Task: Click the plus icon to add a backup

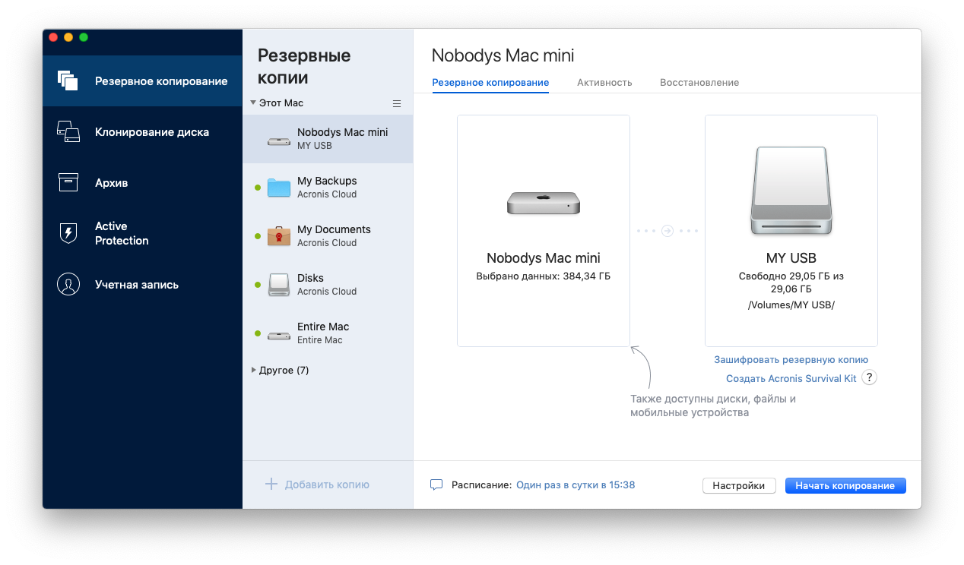Action: (271, 484)
